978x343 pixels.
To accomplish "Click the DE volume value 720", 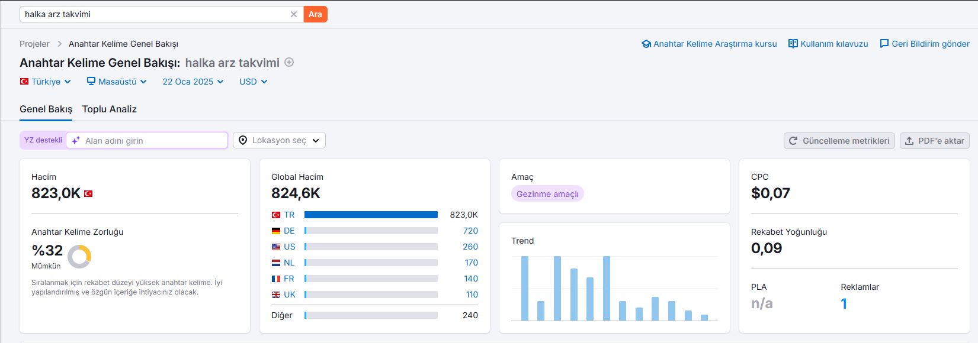I will pyautogui.click(x=470, y=231).
